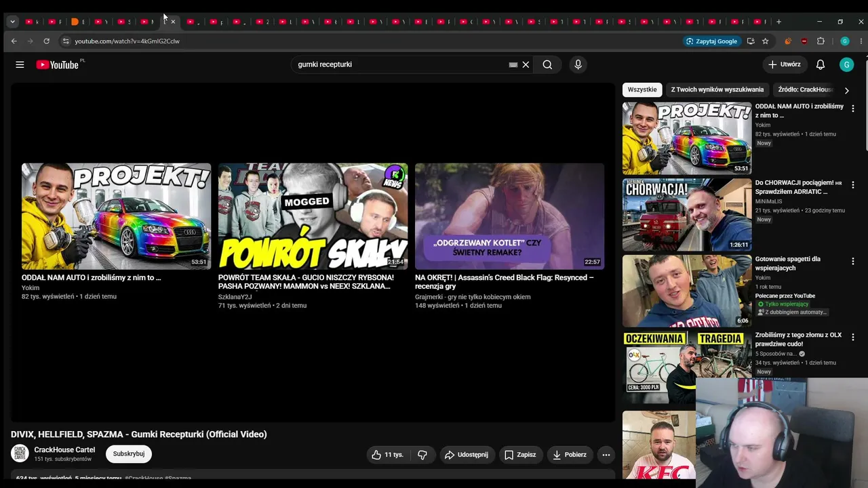Bookmark this page with the star icon
Screen dimensions: 868x488
(x=765, y=41)
